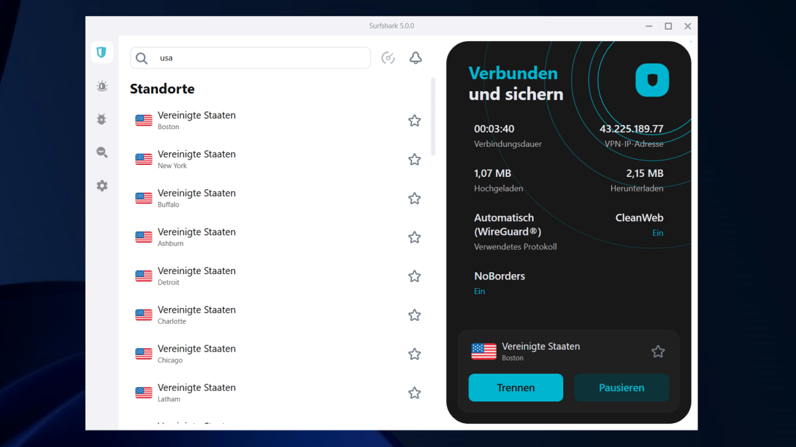Click the Trennen button
Image resolution: width=796 pixels, height=447 pixels.
516,388
